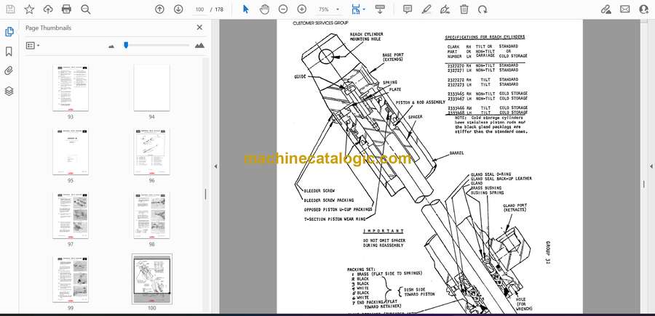Select the blank page 94 thumbnail
This screenshot has width=655, height=316.
(x=151, y=88)
